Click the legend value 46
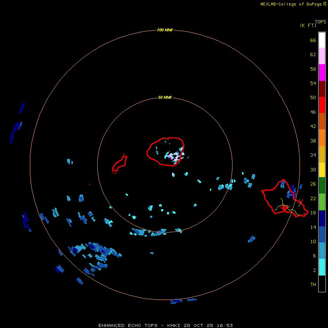 click(x=313, y=112)
